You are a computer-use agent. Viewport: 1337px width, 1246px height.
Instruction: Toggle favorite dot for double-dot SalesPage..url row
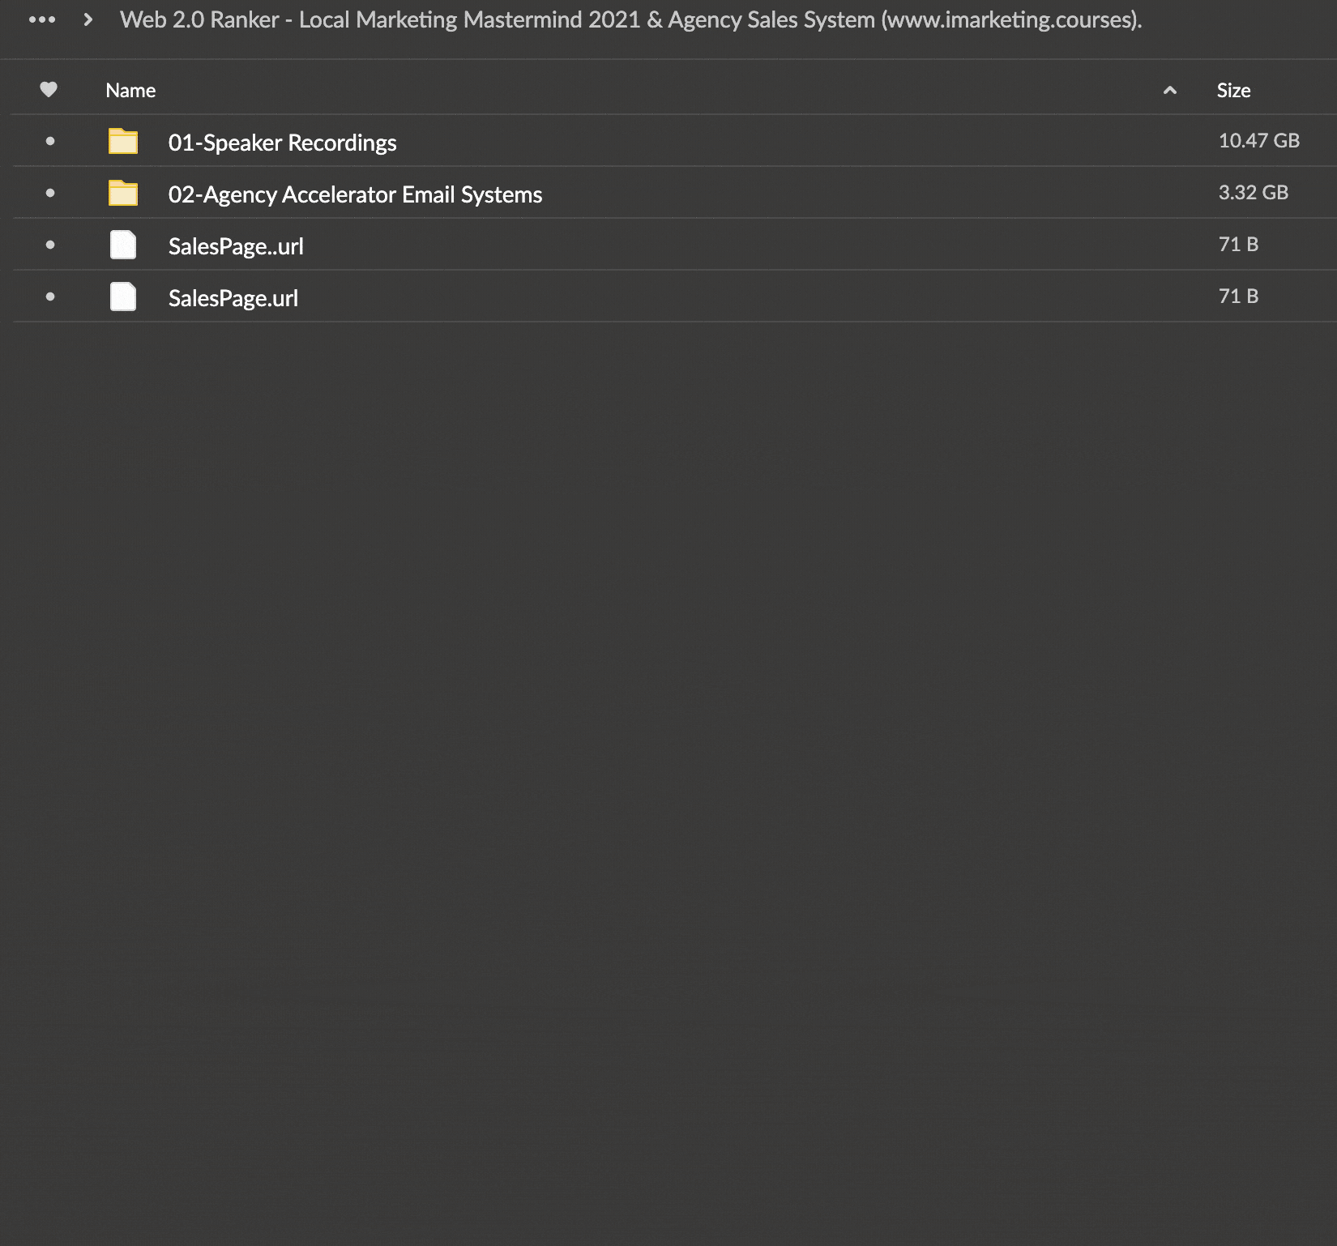(x=50, y=245)
